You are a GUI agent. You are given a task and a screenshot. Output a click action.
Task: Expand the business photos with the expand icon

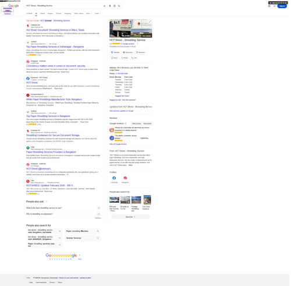coord(150,22)
